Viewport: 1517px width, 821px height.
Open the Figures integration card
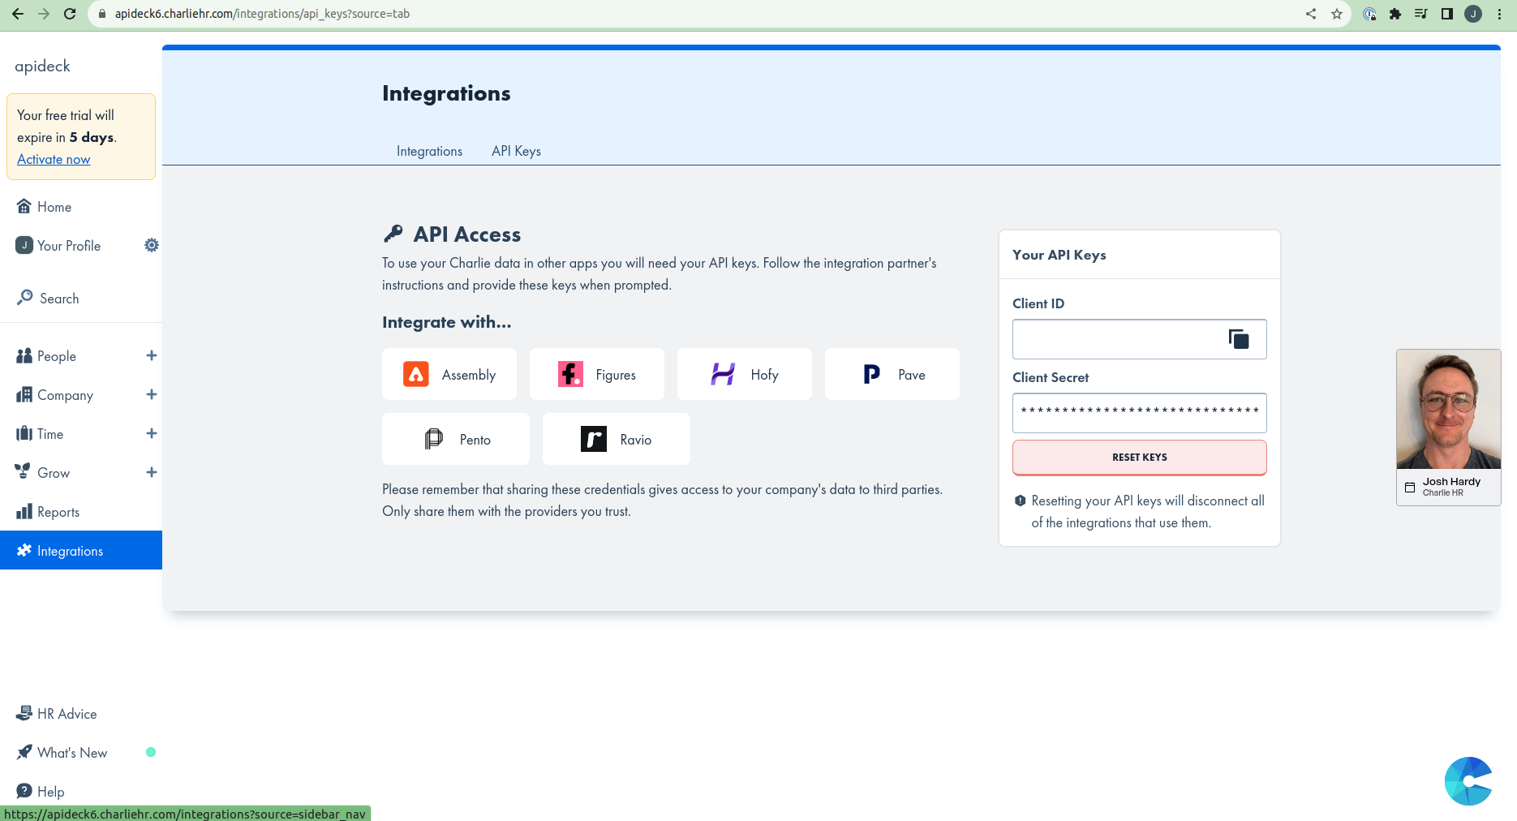tap(597, 374)
